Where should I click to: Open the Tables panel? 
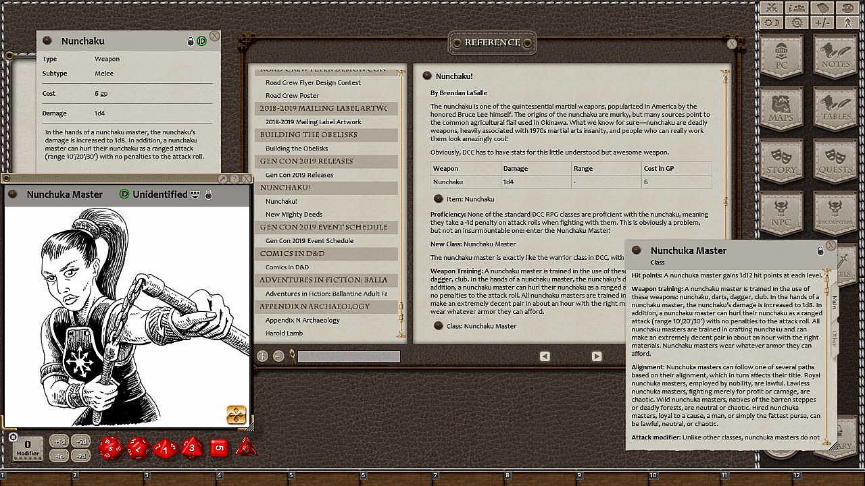(x=836, y=109)
